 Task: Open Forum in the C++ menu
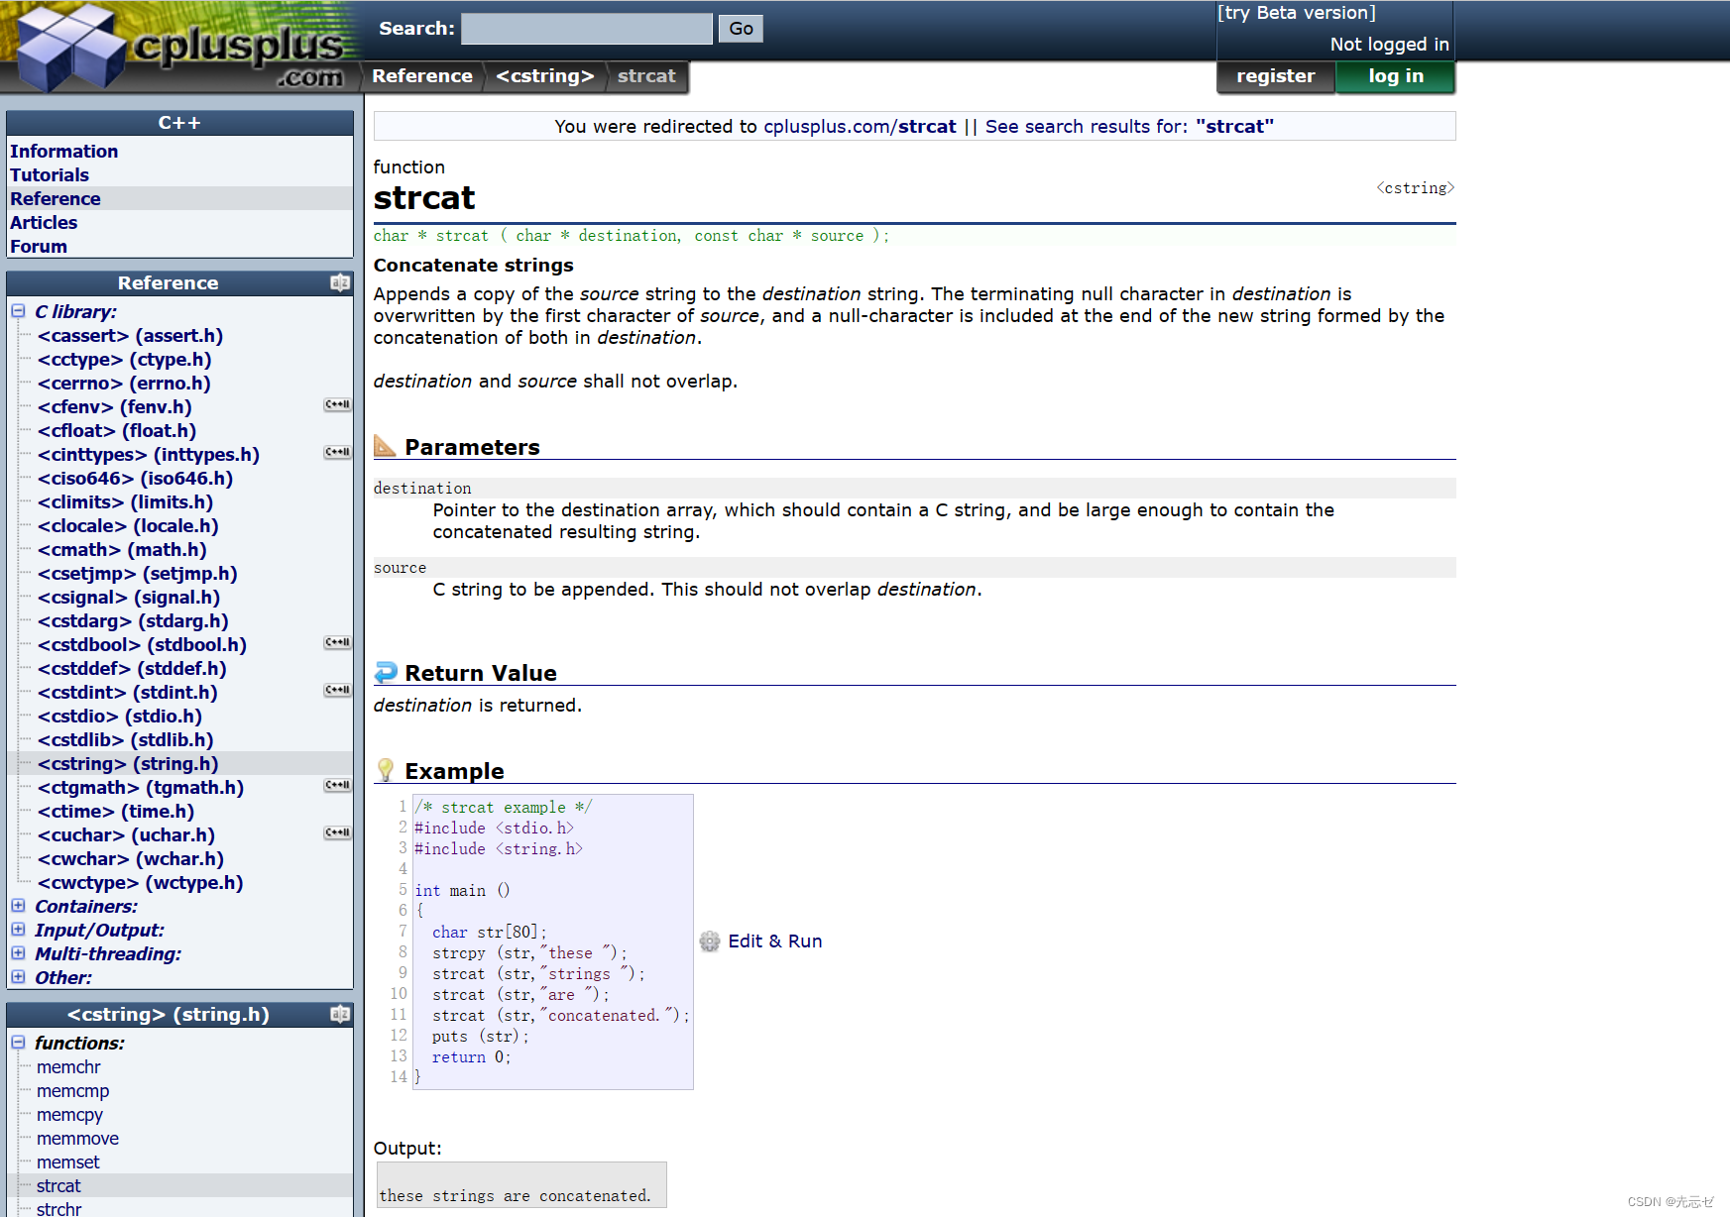click(x=39, y=247)
